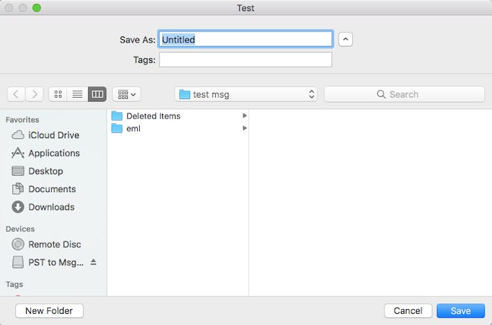Switch to icon view mode
The height and width of the screenshot is (325, 492).
point(58,94)
